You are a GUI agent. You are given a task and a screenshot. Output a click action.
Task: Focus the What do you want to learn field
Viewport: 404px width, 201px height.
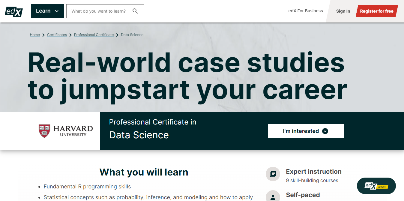click(x=99, y=11)
